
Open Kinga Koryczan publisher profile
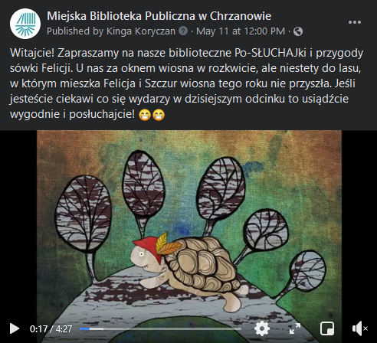pos(141,31)
